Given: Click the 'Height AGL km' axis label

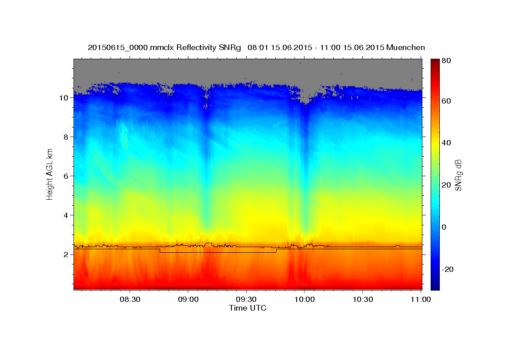Looking at the screenshot, I should pyautogui.click(x=50, y=174).
